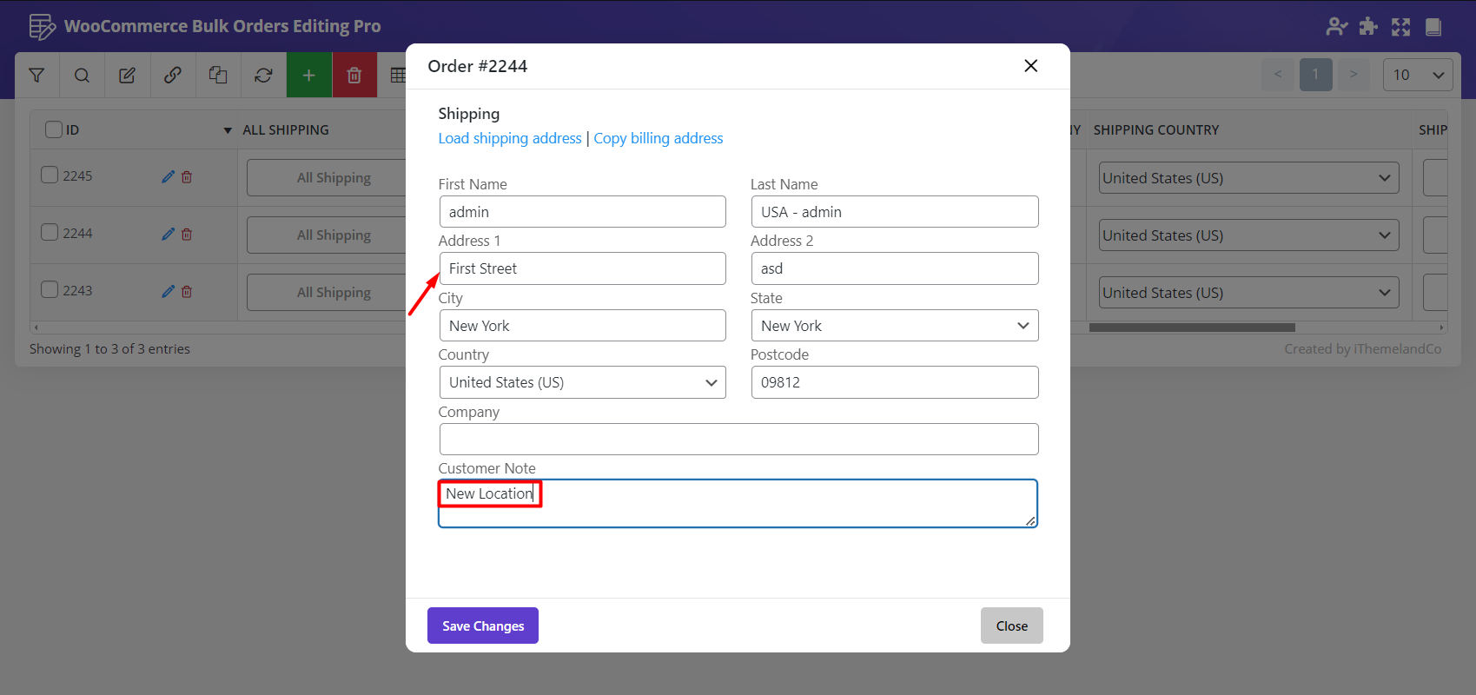Open the Country dropdown in dialog
The width and height of the screenshot is (1476, 695).
click(582, 382)
